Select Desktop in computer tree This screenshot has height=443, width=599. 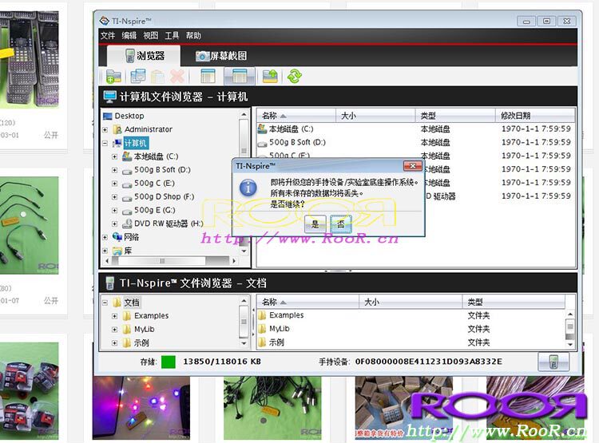click(x=129, y=116)
